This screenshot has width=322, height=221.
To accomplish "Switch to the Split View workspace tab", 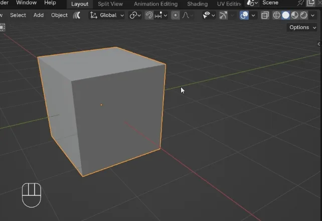I will (x=110, y=4).
